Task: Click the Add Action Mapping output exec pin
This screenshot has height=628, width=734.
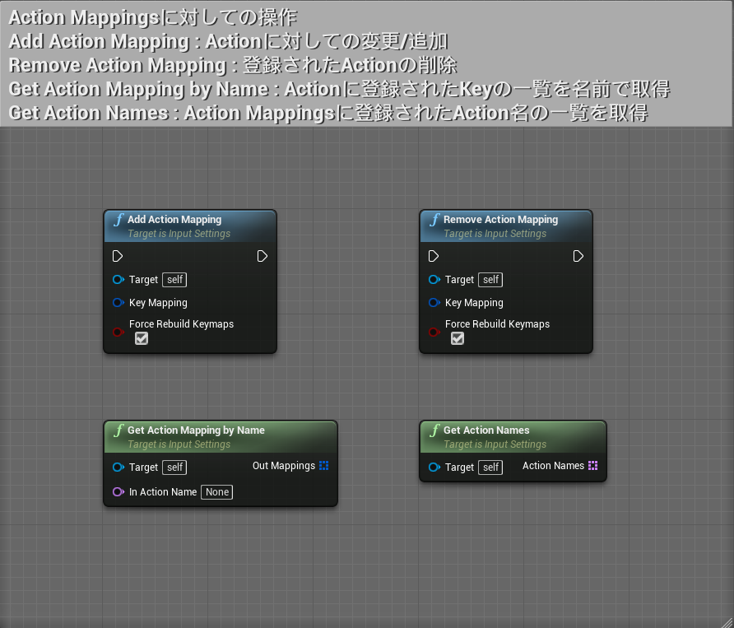Action: [262, 256]
